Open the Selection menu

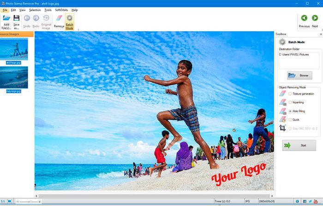[x=35, y=10]
